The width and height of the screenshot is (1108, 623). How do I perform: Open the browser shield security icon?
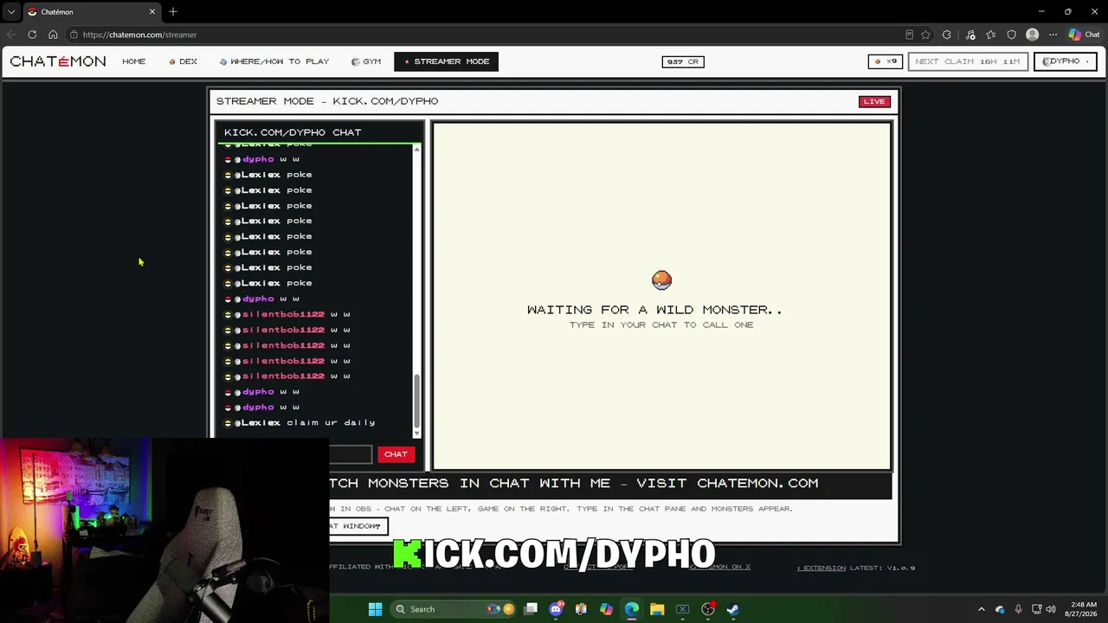[1011, 35]
